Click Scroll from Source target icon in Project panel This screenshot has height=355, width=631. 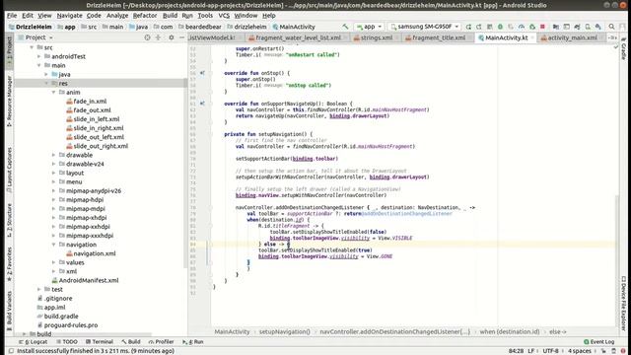click(x=147, y=37)
